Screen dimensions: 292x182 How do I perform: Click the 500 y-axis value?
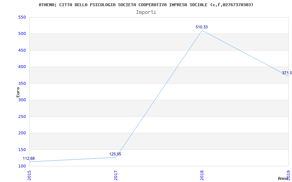tap(22, 34)
